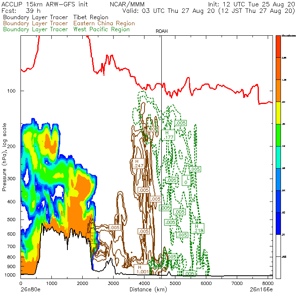Click the '2000' distance tick label
Screen dimensions: 297x297
[82, 283]
